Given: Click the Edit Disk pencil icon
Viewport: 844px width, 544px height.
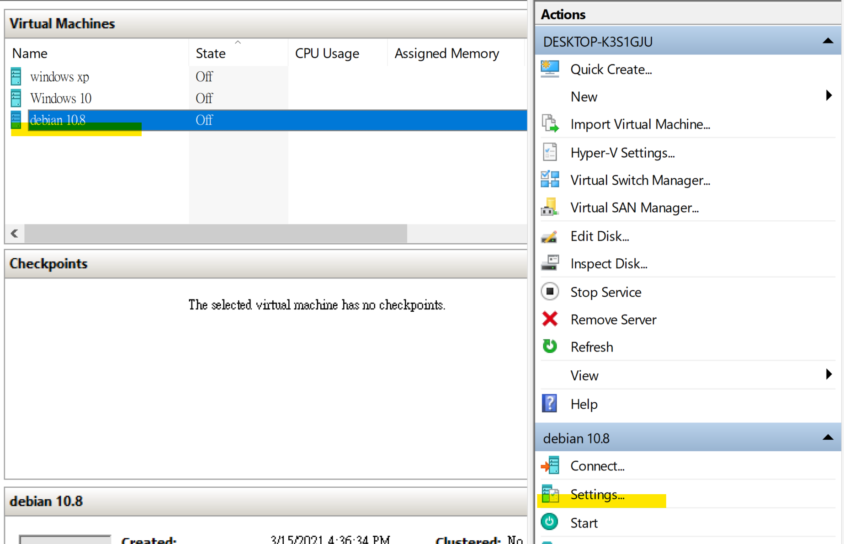Looking at the screenshot, I should 550,236.
